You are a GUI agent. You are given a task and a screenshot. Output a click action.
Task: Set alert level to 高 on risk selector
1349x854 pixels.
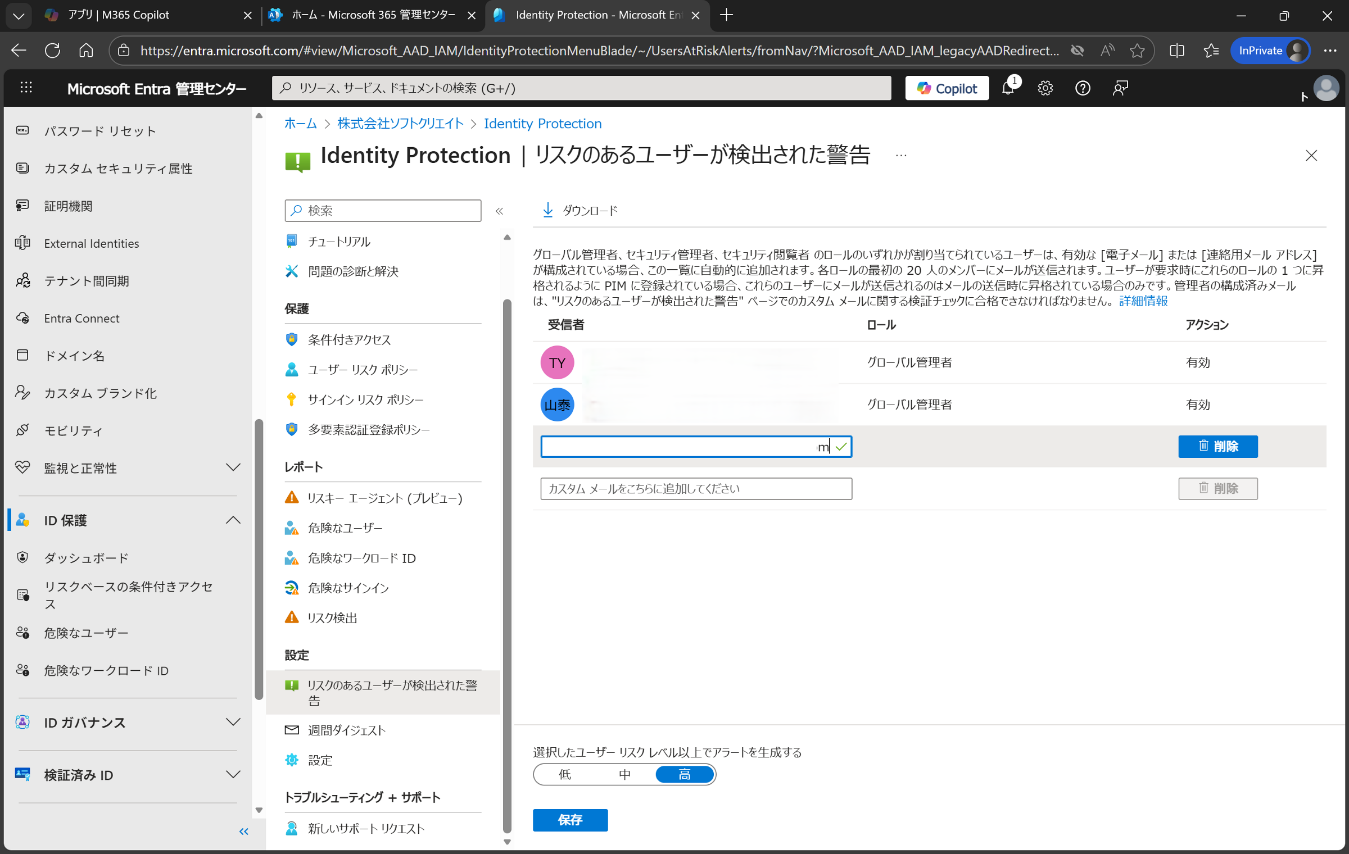pos(684,774)
